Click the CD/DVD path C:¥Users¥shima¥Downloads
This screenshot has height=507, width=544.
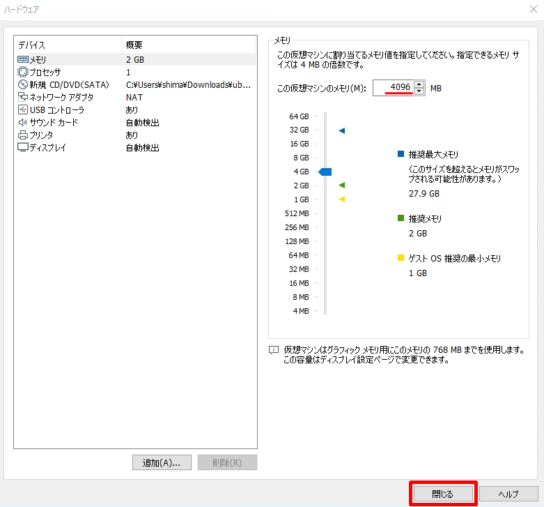point(188,84)
